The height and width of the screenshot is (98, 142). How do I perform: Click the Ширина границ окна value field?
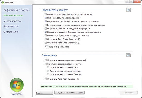pyautogui.click(x=46, y=47)
